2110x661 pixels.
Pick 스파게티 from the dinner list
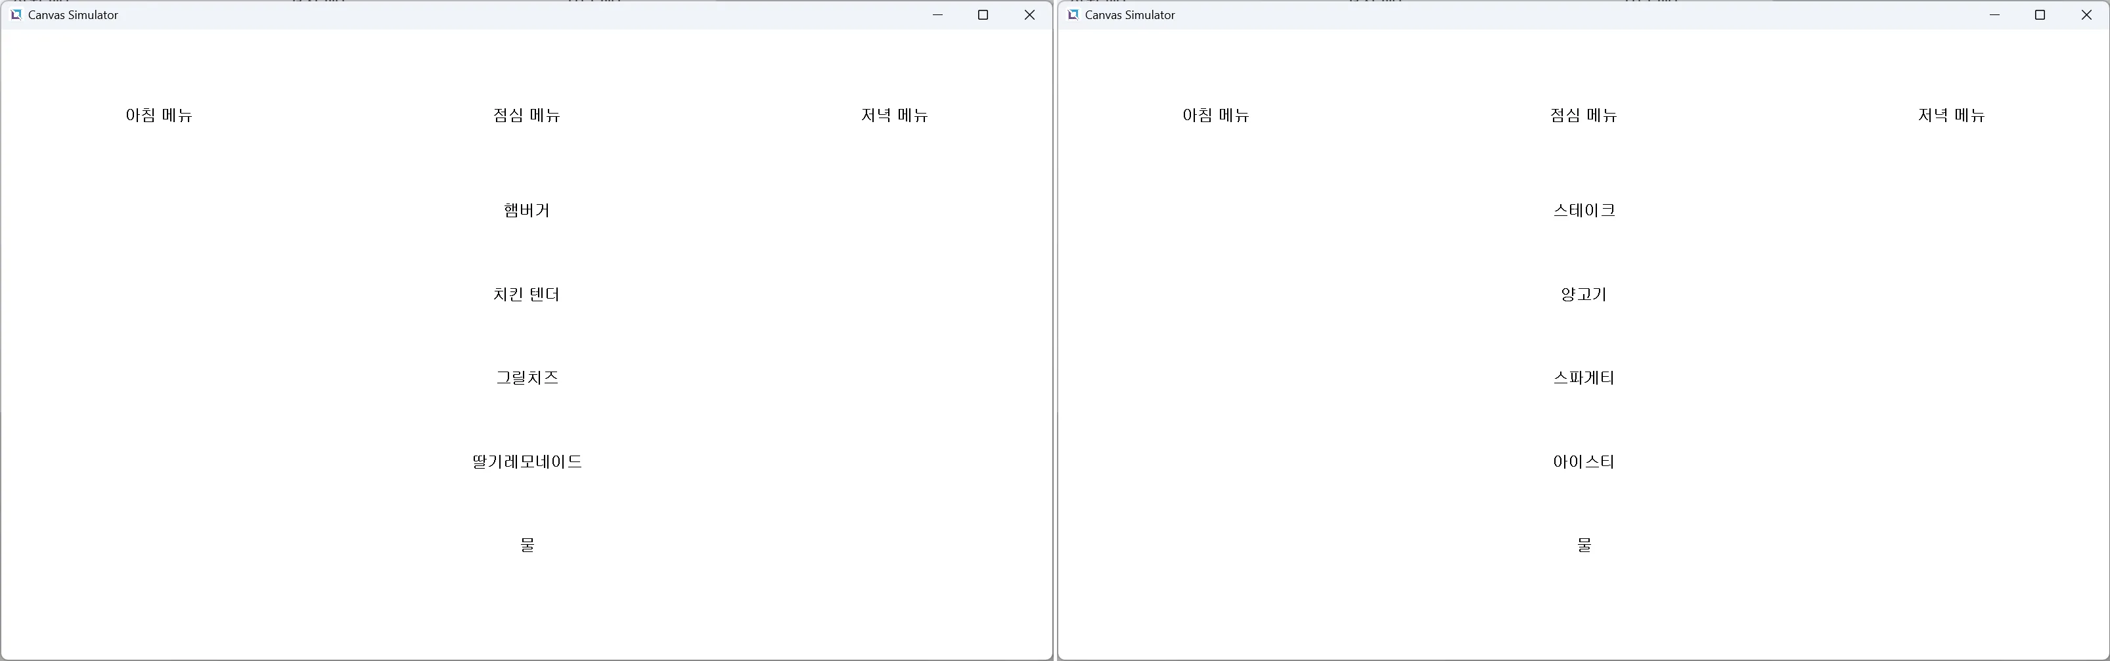[1583, 378]
